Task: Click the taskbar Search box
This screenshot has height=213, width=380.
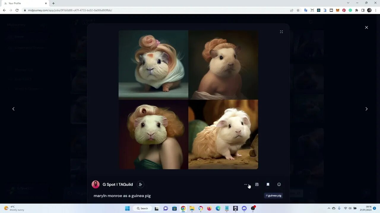Action: click(142, 208)
